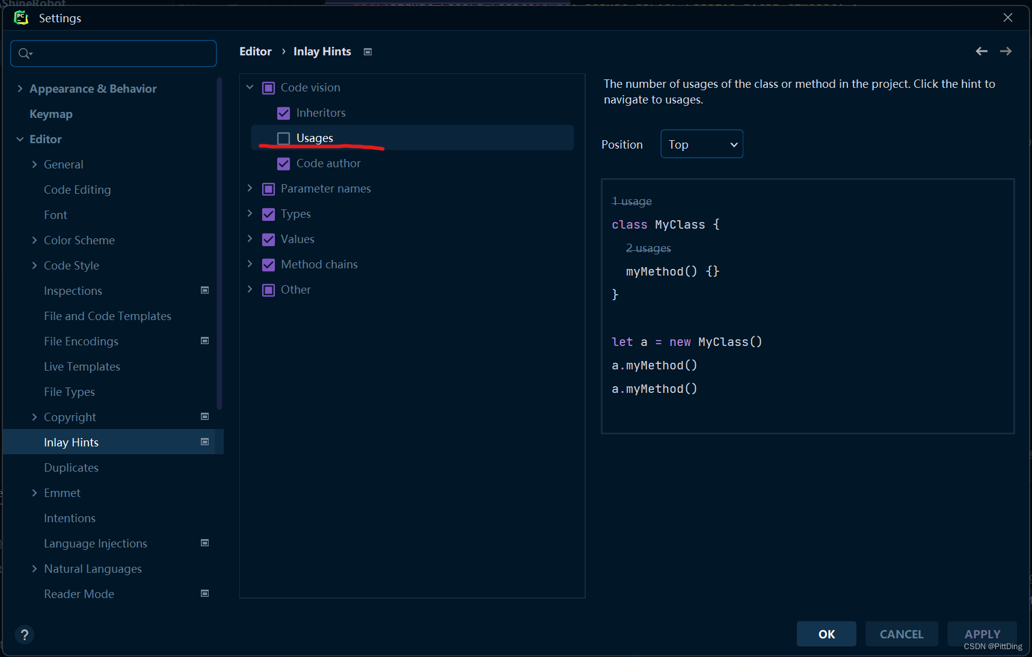This screenshot has height=657, width=1032.
Task: Uncheck the Code author checkbox
Action: 284,164
